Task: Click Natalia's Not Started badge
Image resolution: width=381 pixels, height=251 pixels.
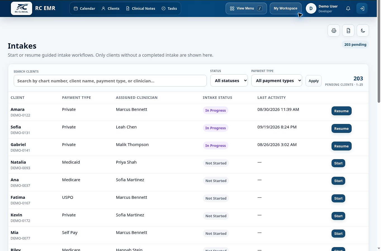Action: [216, 163]
